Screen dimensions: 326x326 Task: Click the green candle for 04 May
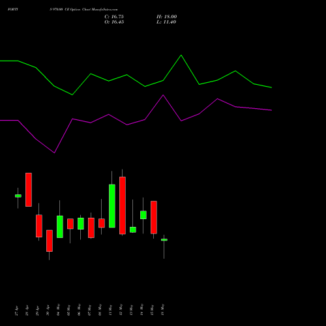60,227
